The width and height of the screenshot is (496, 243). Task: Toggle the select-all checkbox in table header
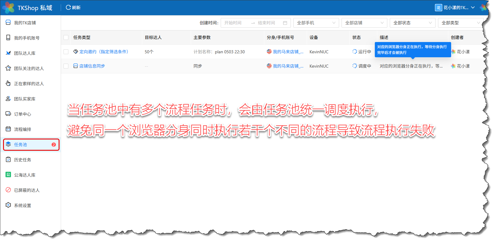coord(66,37)
